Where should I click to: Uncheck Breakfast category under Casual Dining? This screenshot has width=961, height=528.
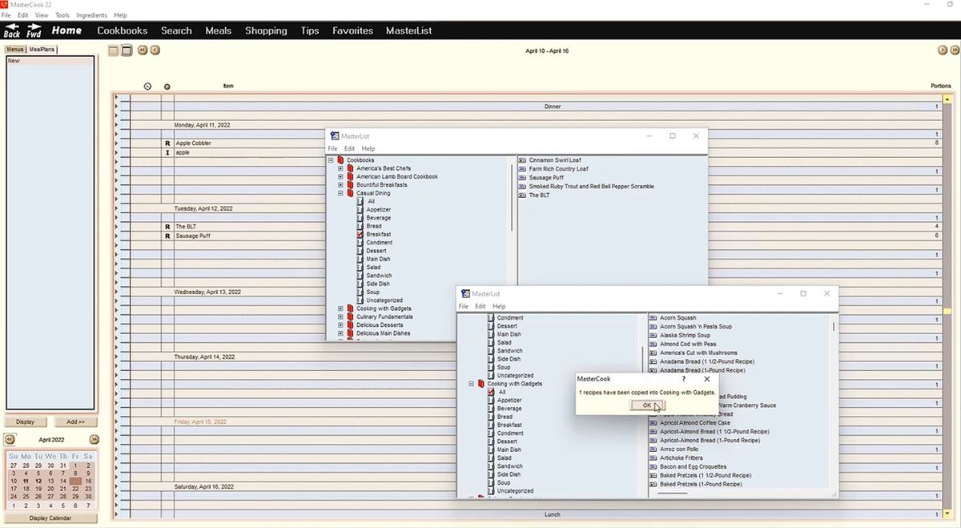click(360, 235)
